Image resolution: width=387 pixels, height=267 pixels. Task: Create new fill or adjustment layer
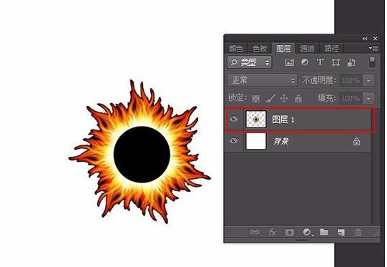pos(307,232)
